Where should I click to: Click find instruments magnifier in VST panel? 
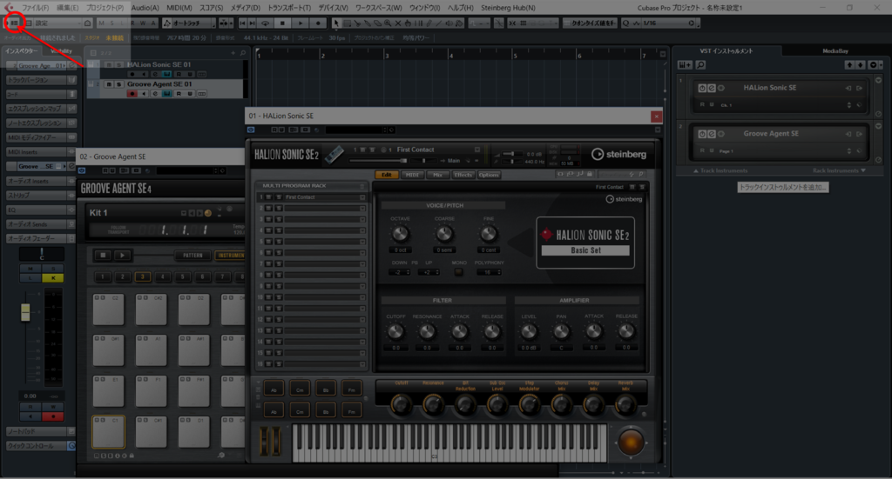tap(701, 65)
